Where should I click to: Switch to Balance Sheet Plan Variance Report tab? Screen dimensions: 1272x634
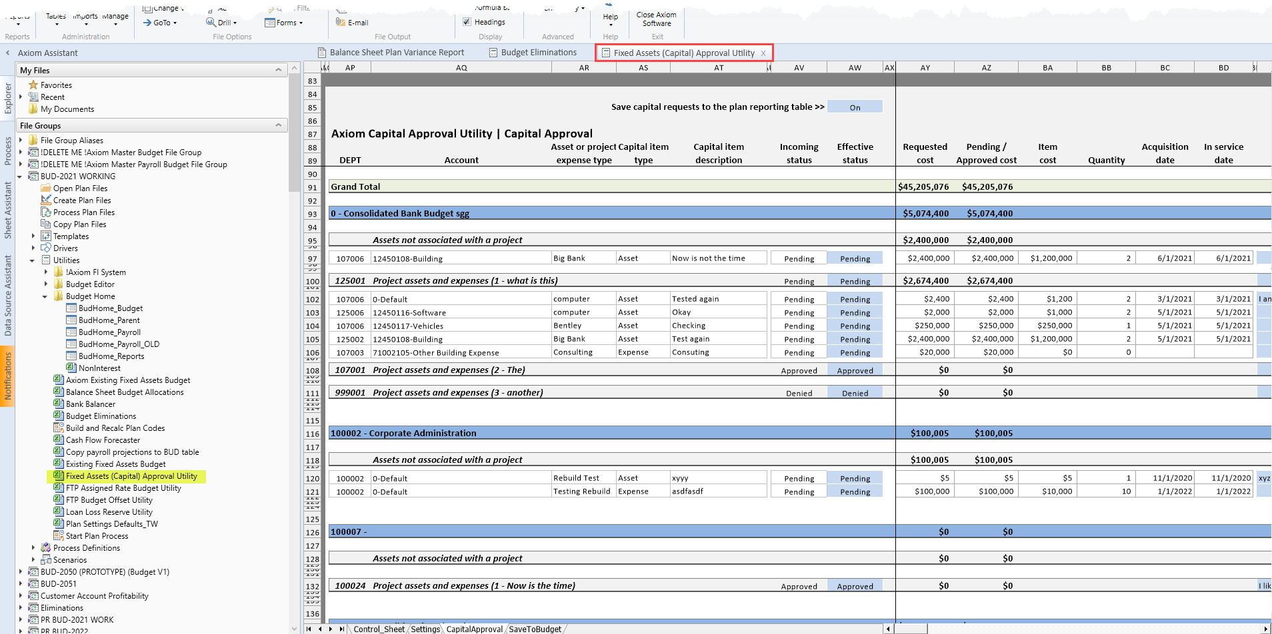pyautogui.click(x=391, y=53)
